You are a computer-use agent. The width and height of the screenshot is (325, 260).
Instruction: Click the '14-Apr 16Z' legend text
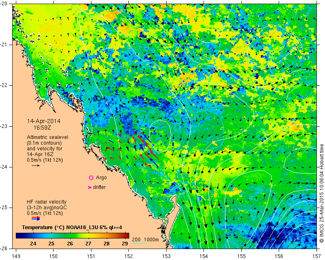tap(40, 154)
